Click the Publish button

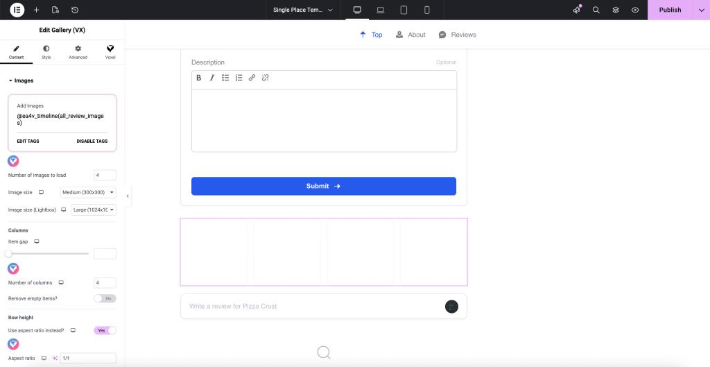coord(669,10)
